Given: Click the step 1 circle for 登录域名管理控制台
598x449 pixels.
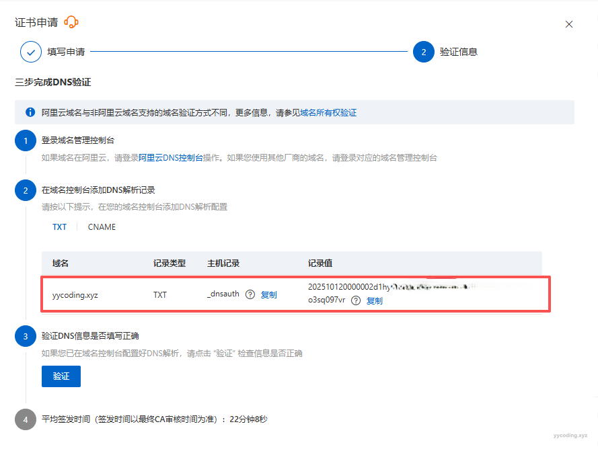Looking at the screenshot, I should 26,141.
